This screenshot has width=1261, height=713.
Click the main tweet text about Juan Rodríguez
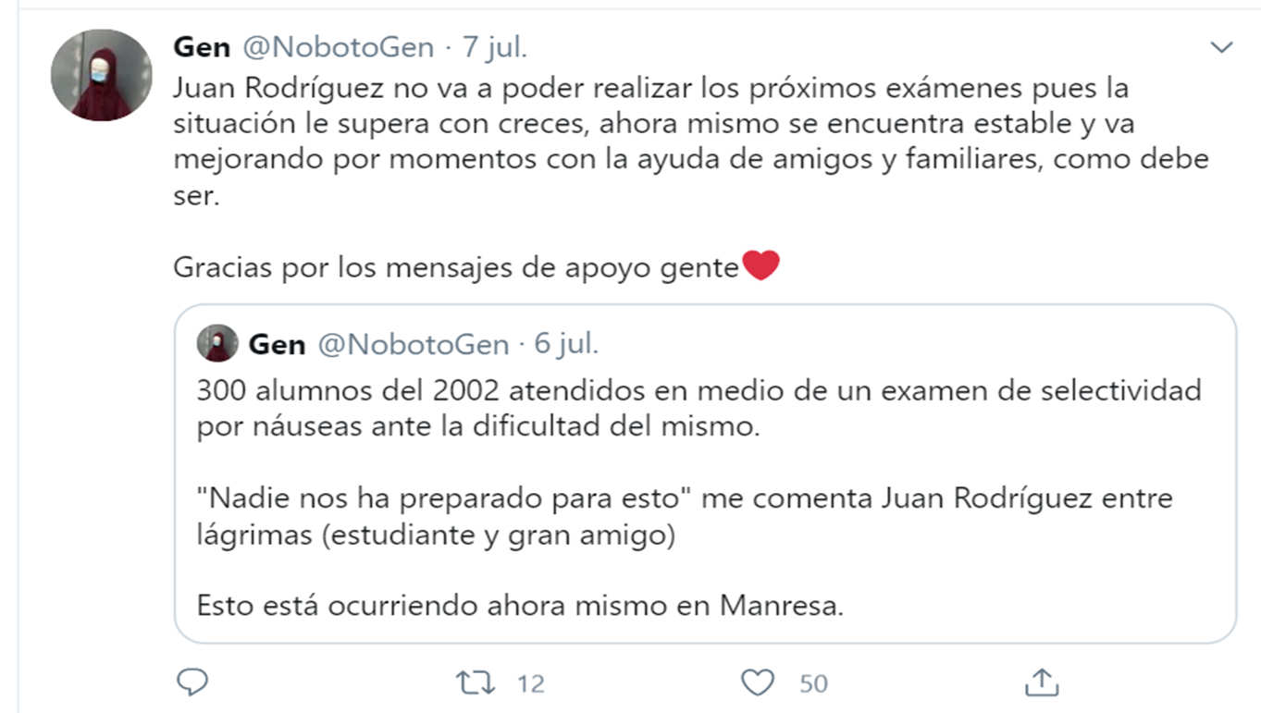[690, 141]
